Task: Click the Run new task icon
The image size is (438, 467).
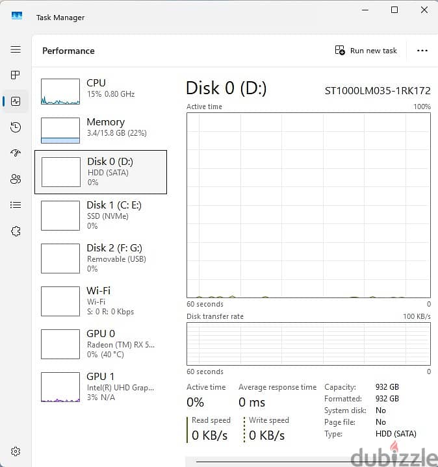Action: point(340,50)
